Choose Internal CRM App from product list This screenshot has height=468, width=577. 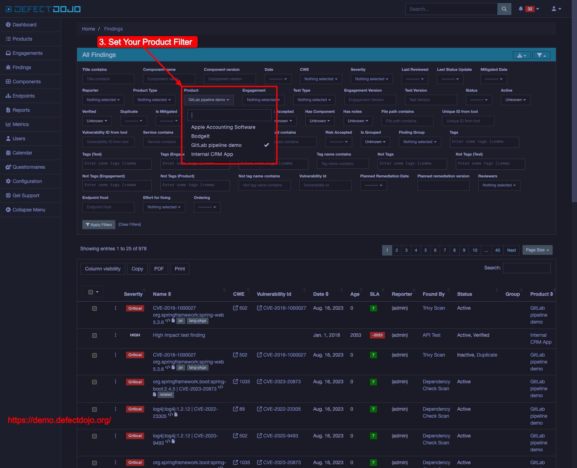tap(230, 154)
